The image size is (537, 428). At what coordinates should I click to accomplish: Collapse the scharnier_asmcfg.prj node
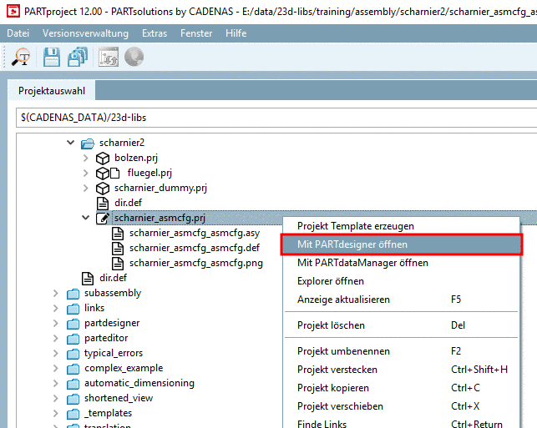click(x=86, y=217)
